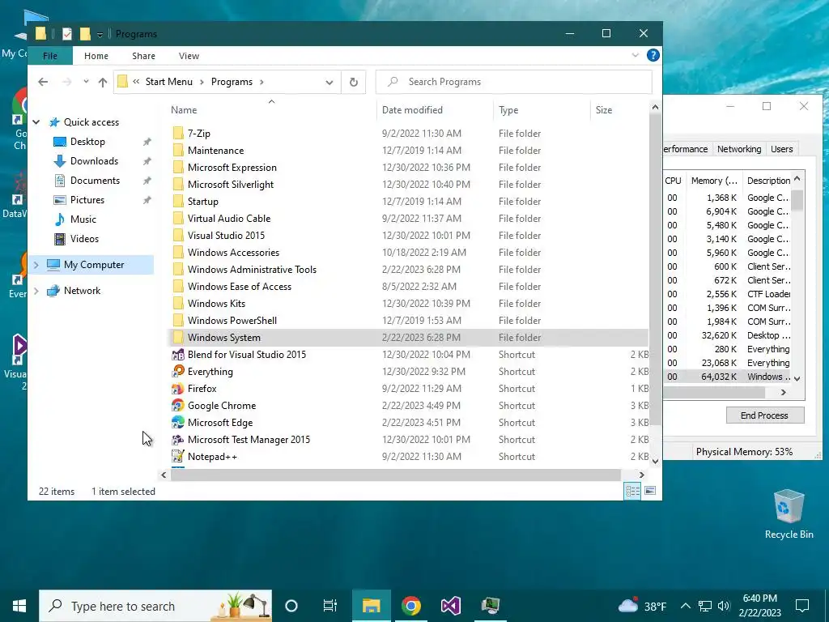Open the Home ribbon tab
The height and width of the screenshot is (622, 829).
pyautogui.click(x=96, y=56)
